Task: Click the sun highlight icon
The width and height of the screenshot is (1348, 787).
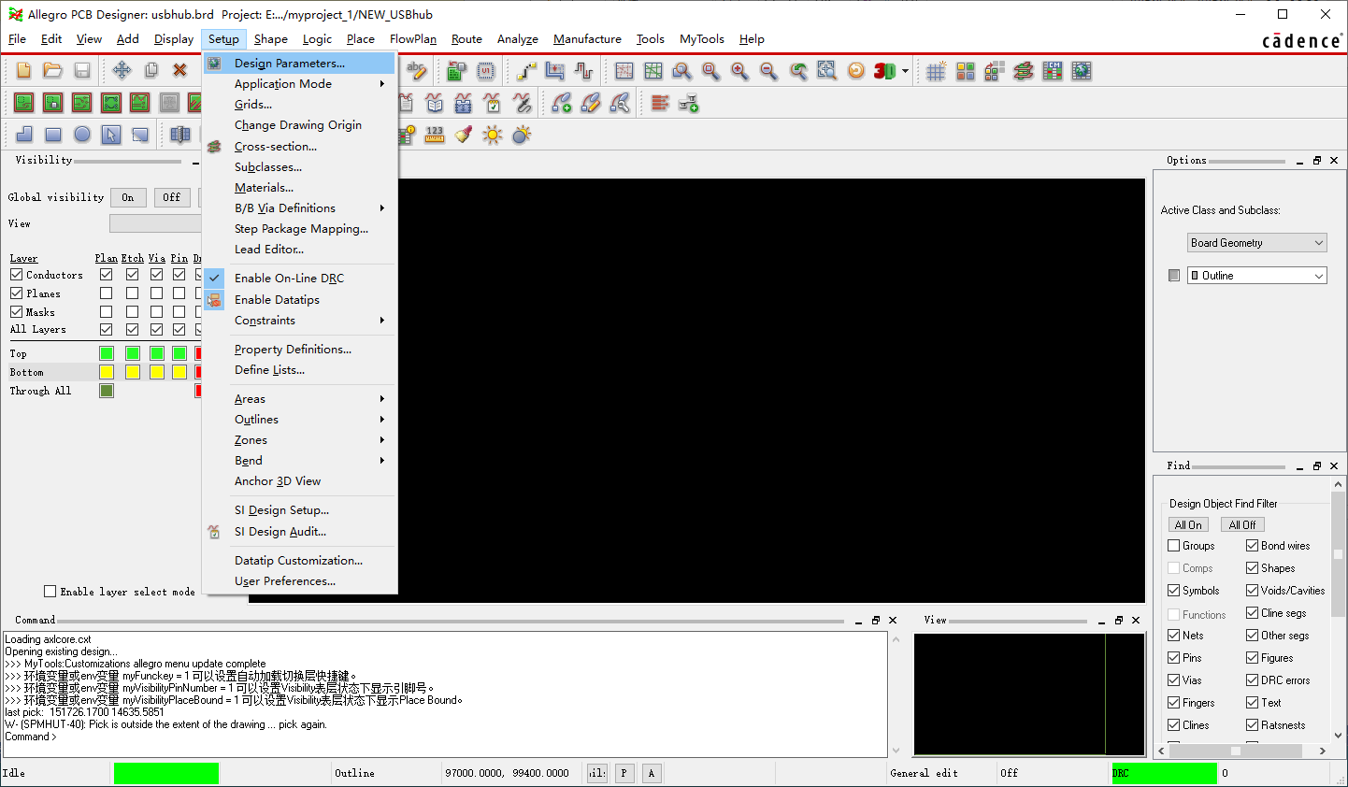Action: tap(493, 135)
